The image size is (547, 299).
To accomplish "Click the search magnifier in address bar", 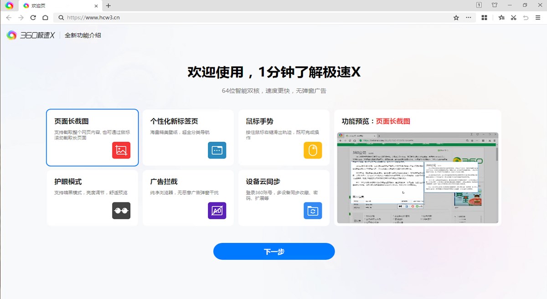I will click(x=61, y=18).
